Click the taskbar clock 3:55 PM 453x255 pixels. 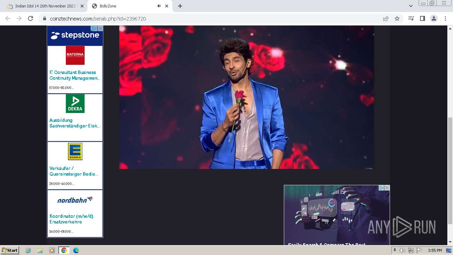click(x=435, y=250)
